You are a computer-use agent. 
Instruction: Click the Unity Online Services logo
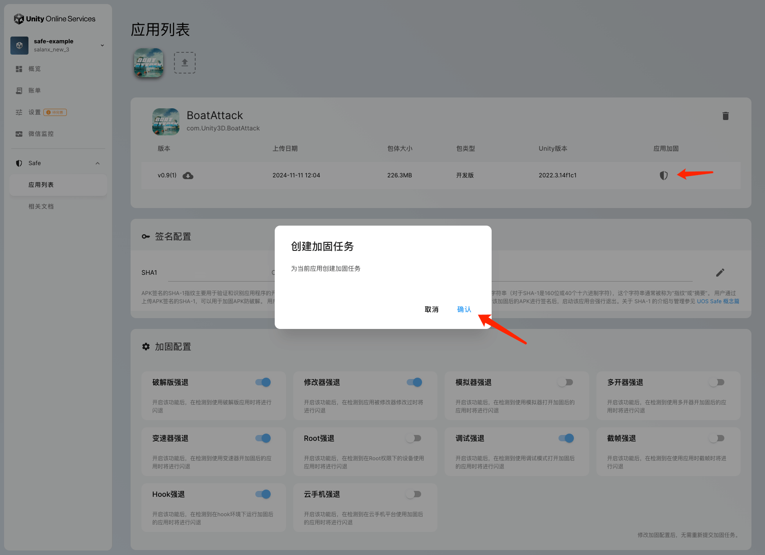tap(55, 19)
